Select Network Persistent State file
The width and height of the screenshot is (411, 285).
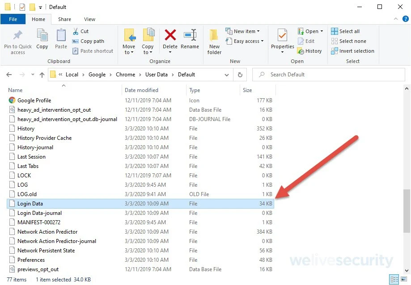pos(140,251)
